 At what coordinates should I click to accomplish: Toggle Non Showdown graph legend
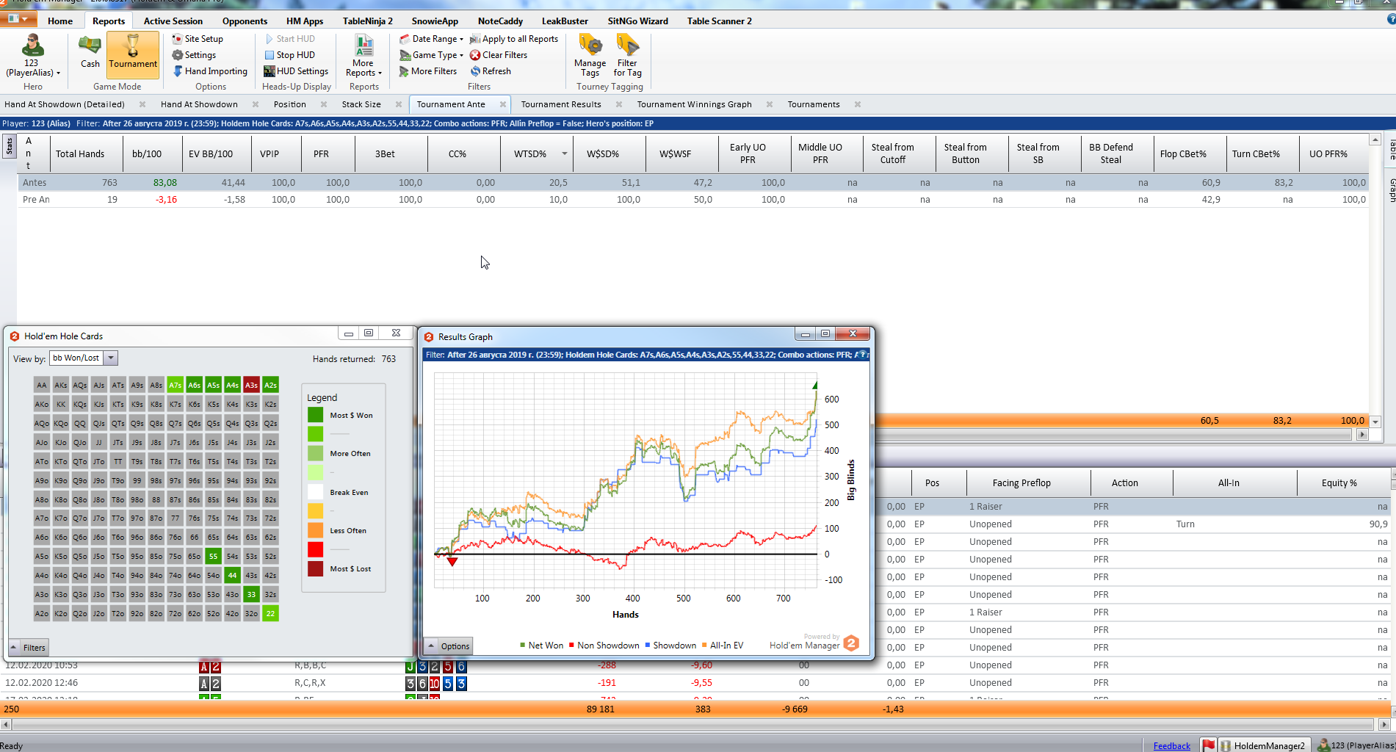coord(604,646)
